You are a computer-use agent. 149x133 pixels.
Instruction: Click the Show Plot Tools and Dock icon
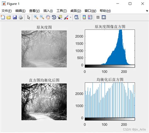(104, 17)
